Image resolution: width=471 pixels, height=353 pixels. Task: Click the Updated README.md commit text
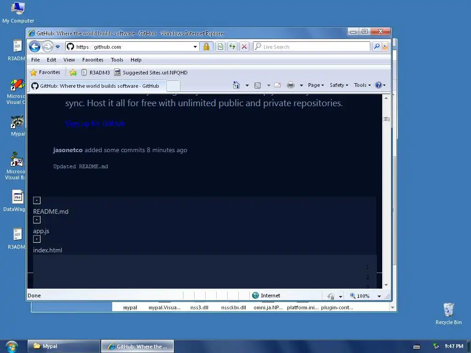coord(80,166)
